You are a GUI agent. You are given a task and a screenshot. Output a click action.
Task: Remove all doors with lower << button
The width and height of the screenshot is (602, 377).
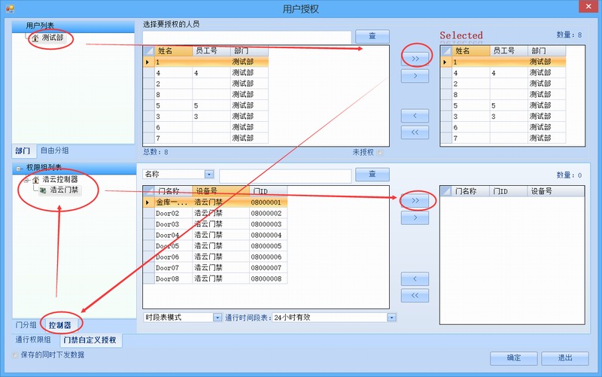(x=415, y=296)
